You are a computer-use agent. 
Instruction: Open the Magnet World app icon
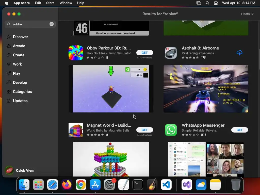click(x=76, y=130)
